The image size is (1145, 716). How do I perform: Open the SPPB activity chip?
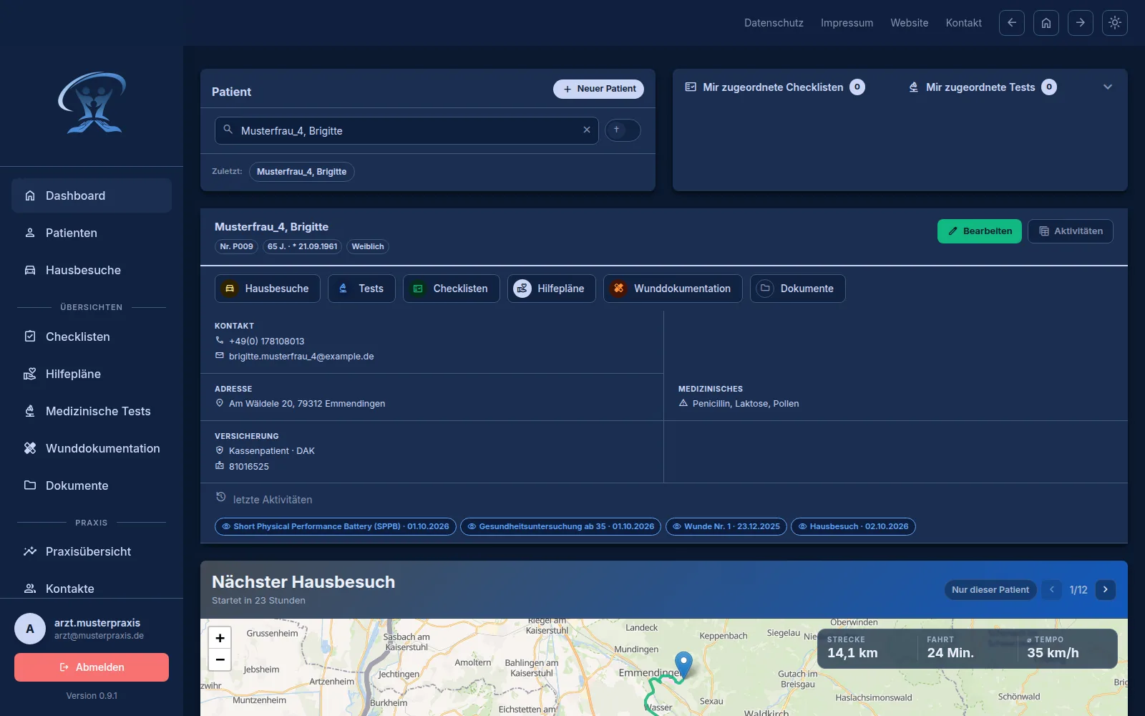pos(336,526)
